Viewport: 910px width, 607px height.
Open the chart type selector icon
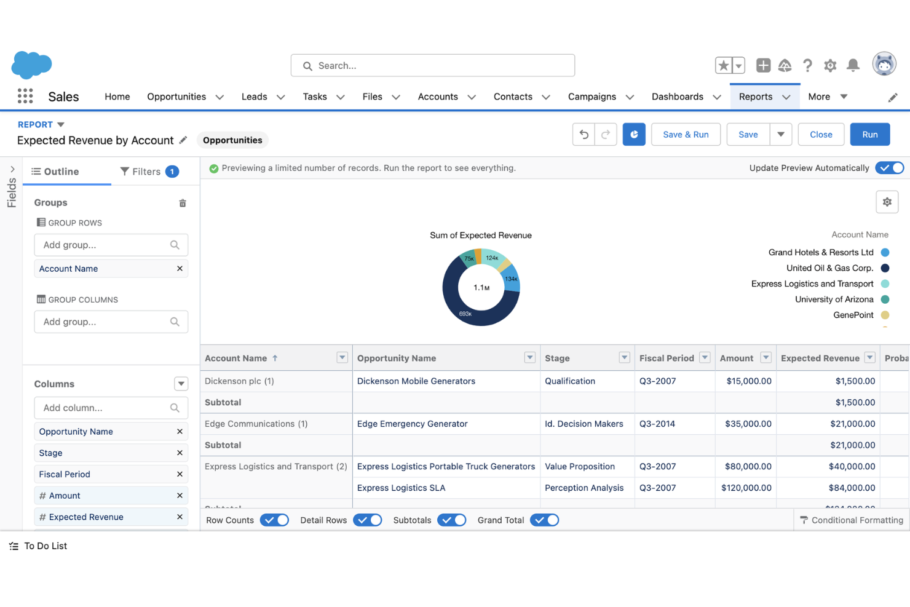[634, 134]
